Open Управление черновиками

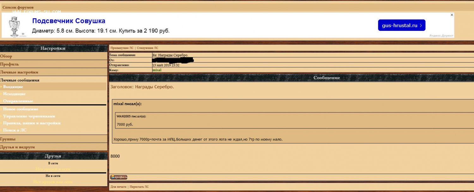(x=29, y=116)
